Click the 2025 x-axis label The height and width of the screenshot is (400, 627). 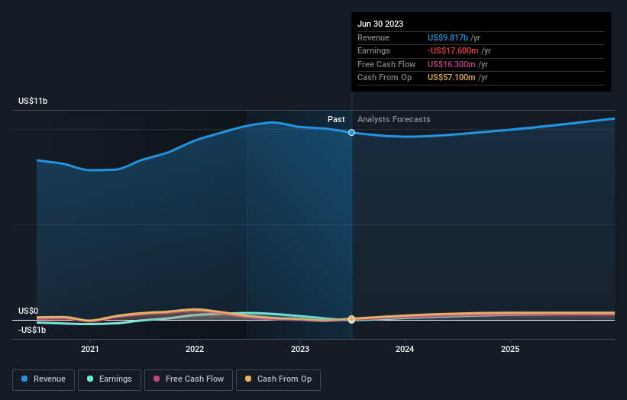510,349
